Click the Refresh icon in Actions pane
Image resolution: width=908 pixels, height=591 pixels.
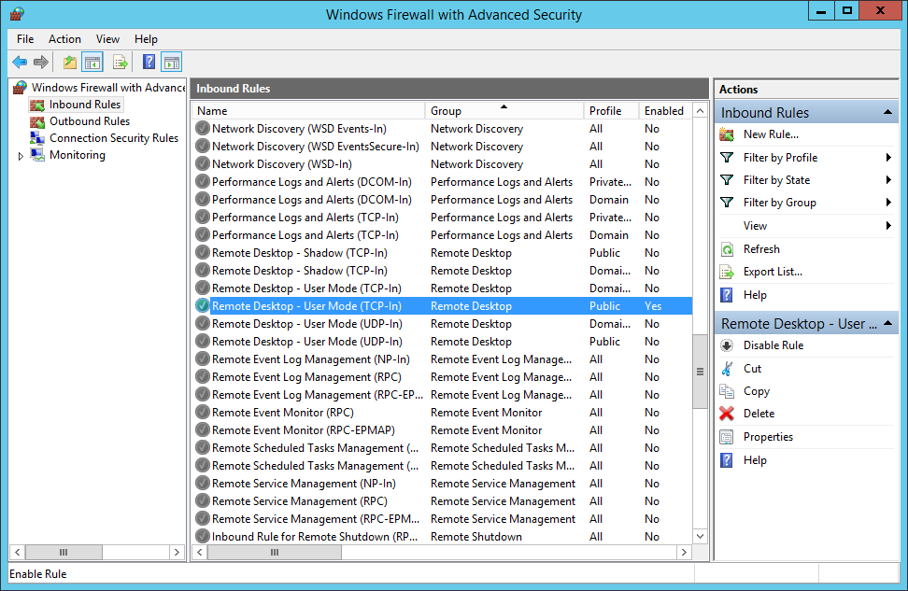point(727,249)
